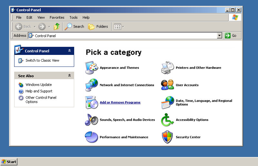Click the Performance and Maintenance text link

coord(124,137)
